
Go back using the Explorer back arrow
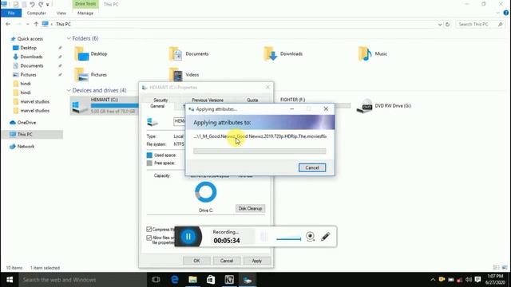pyautogui.click(x=8, y=24)
